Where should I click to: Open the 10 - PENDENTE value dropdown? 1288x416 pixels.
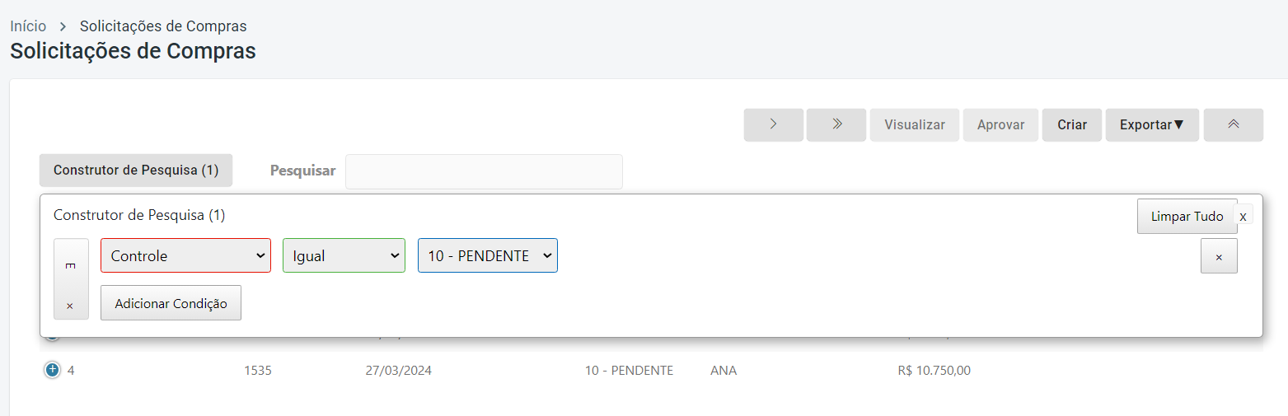(487, 256)
